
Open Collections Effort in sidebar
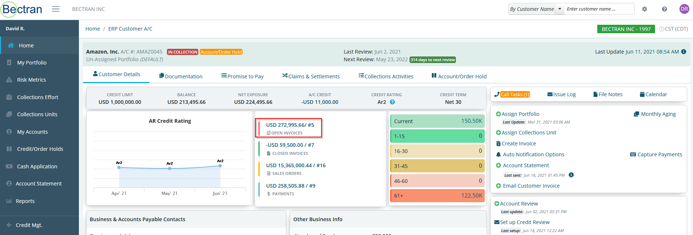tap(39, 97)
